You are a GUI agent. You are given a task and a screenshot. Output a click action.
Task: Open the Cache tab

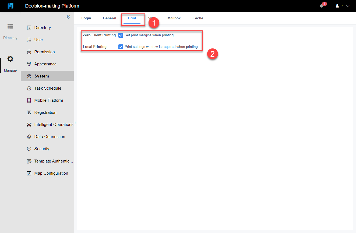point(198,18)
